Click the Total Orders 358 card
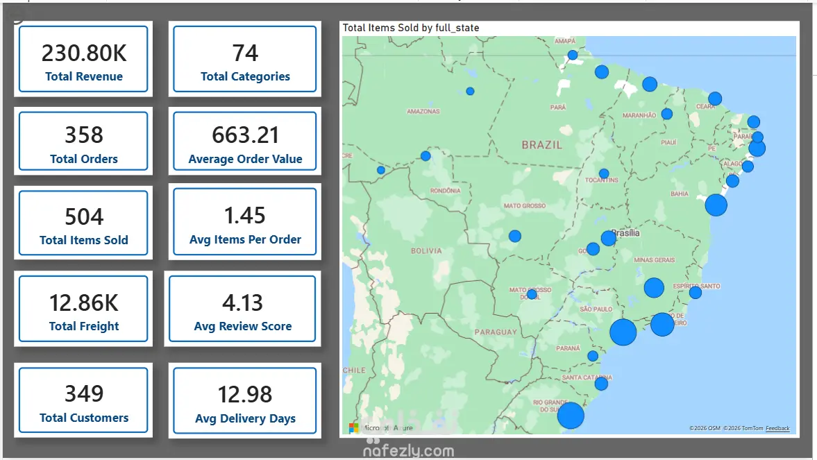This screenshot has height=460, width=817. 83,141
